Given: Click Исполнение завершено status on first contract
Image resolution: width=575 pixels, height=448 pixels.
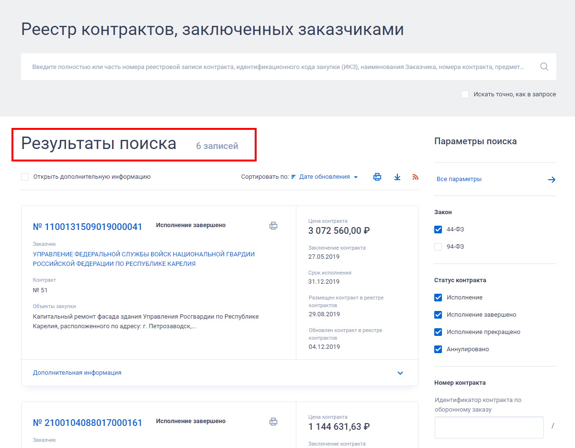Looking at the screenshot, I should click(191, 225).
